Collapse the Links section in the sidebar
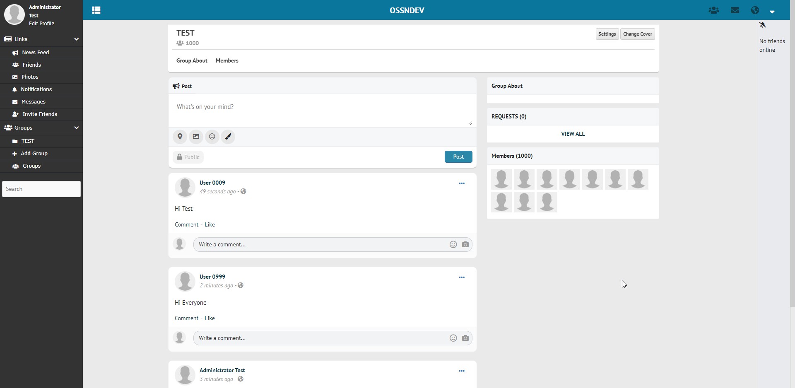Screen dimensions: 795x388 76,39
